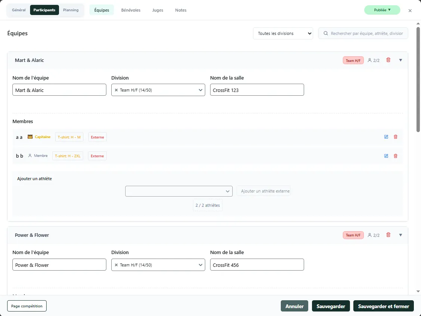Image resolution: width=421 pixels, height=316 pixels.
Task: Open the Juges tab
Action: tap(157, 10)
